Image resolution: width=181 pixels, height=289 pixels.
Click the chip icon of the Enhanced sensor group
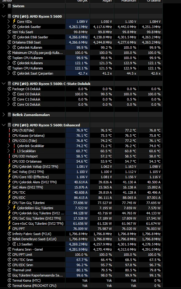coord(9,125)
